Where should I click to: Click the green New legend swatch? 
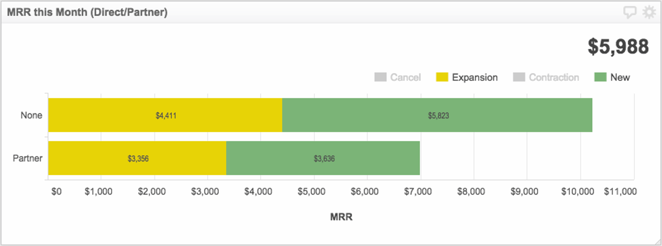coord(600,77)
